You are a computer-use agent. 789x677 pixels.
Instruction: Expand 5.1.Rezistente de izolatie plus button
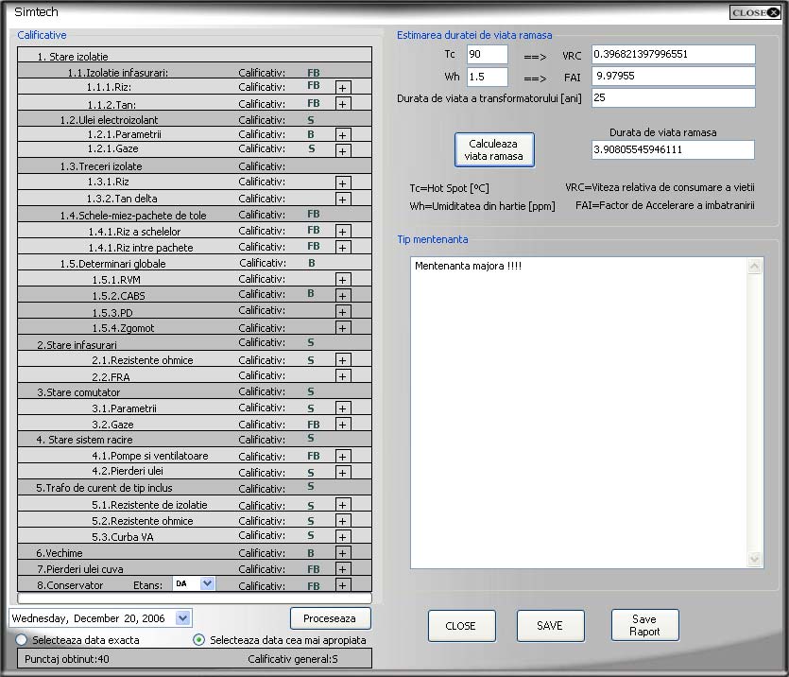(x=343, y=505)
